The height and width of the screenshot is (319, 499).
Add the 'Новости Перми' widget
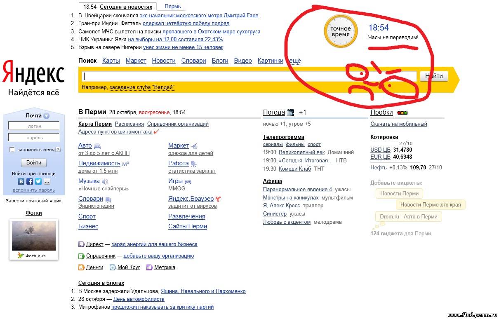[399, 193]
